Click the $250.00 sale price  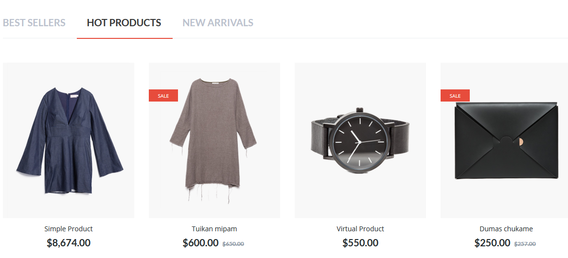coord(492,242)
